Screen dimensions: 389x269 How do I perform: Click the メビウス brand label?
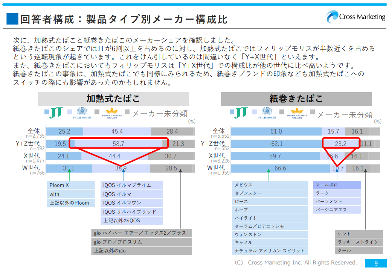click(270, 185)
